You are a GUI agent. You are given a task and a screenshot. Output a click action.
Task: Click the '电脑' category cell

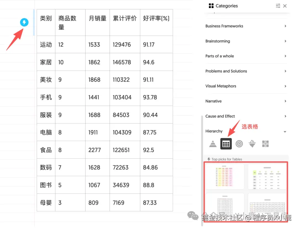tap(46, 132)
